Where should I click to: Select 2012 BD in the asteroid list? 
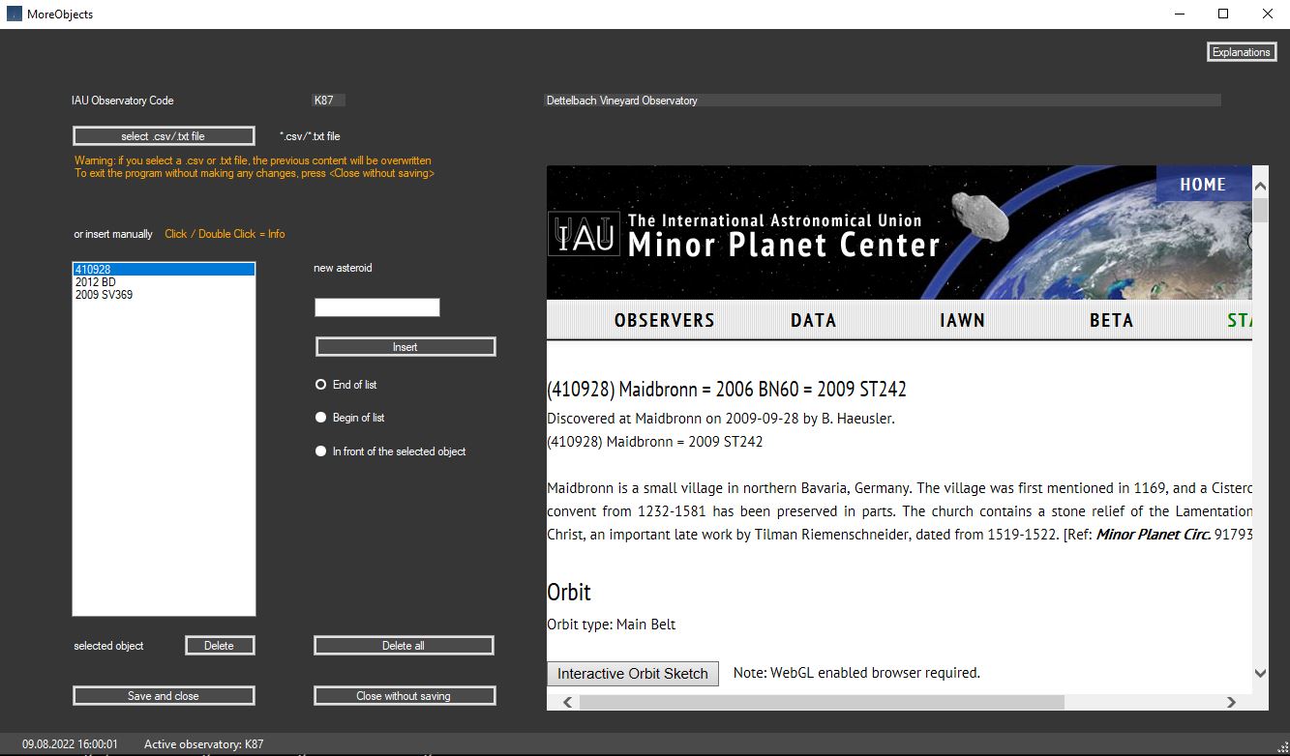pyautogui.click(x=164, y=282)
